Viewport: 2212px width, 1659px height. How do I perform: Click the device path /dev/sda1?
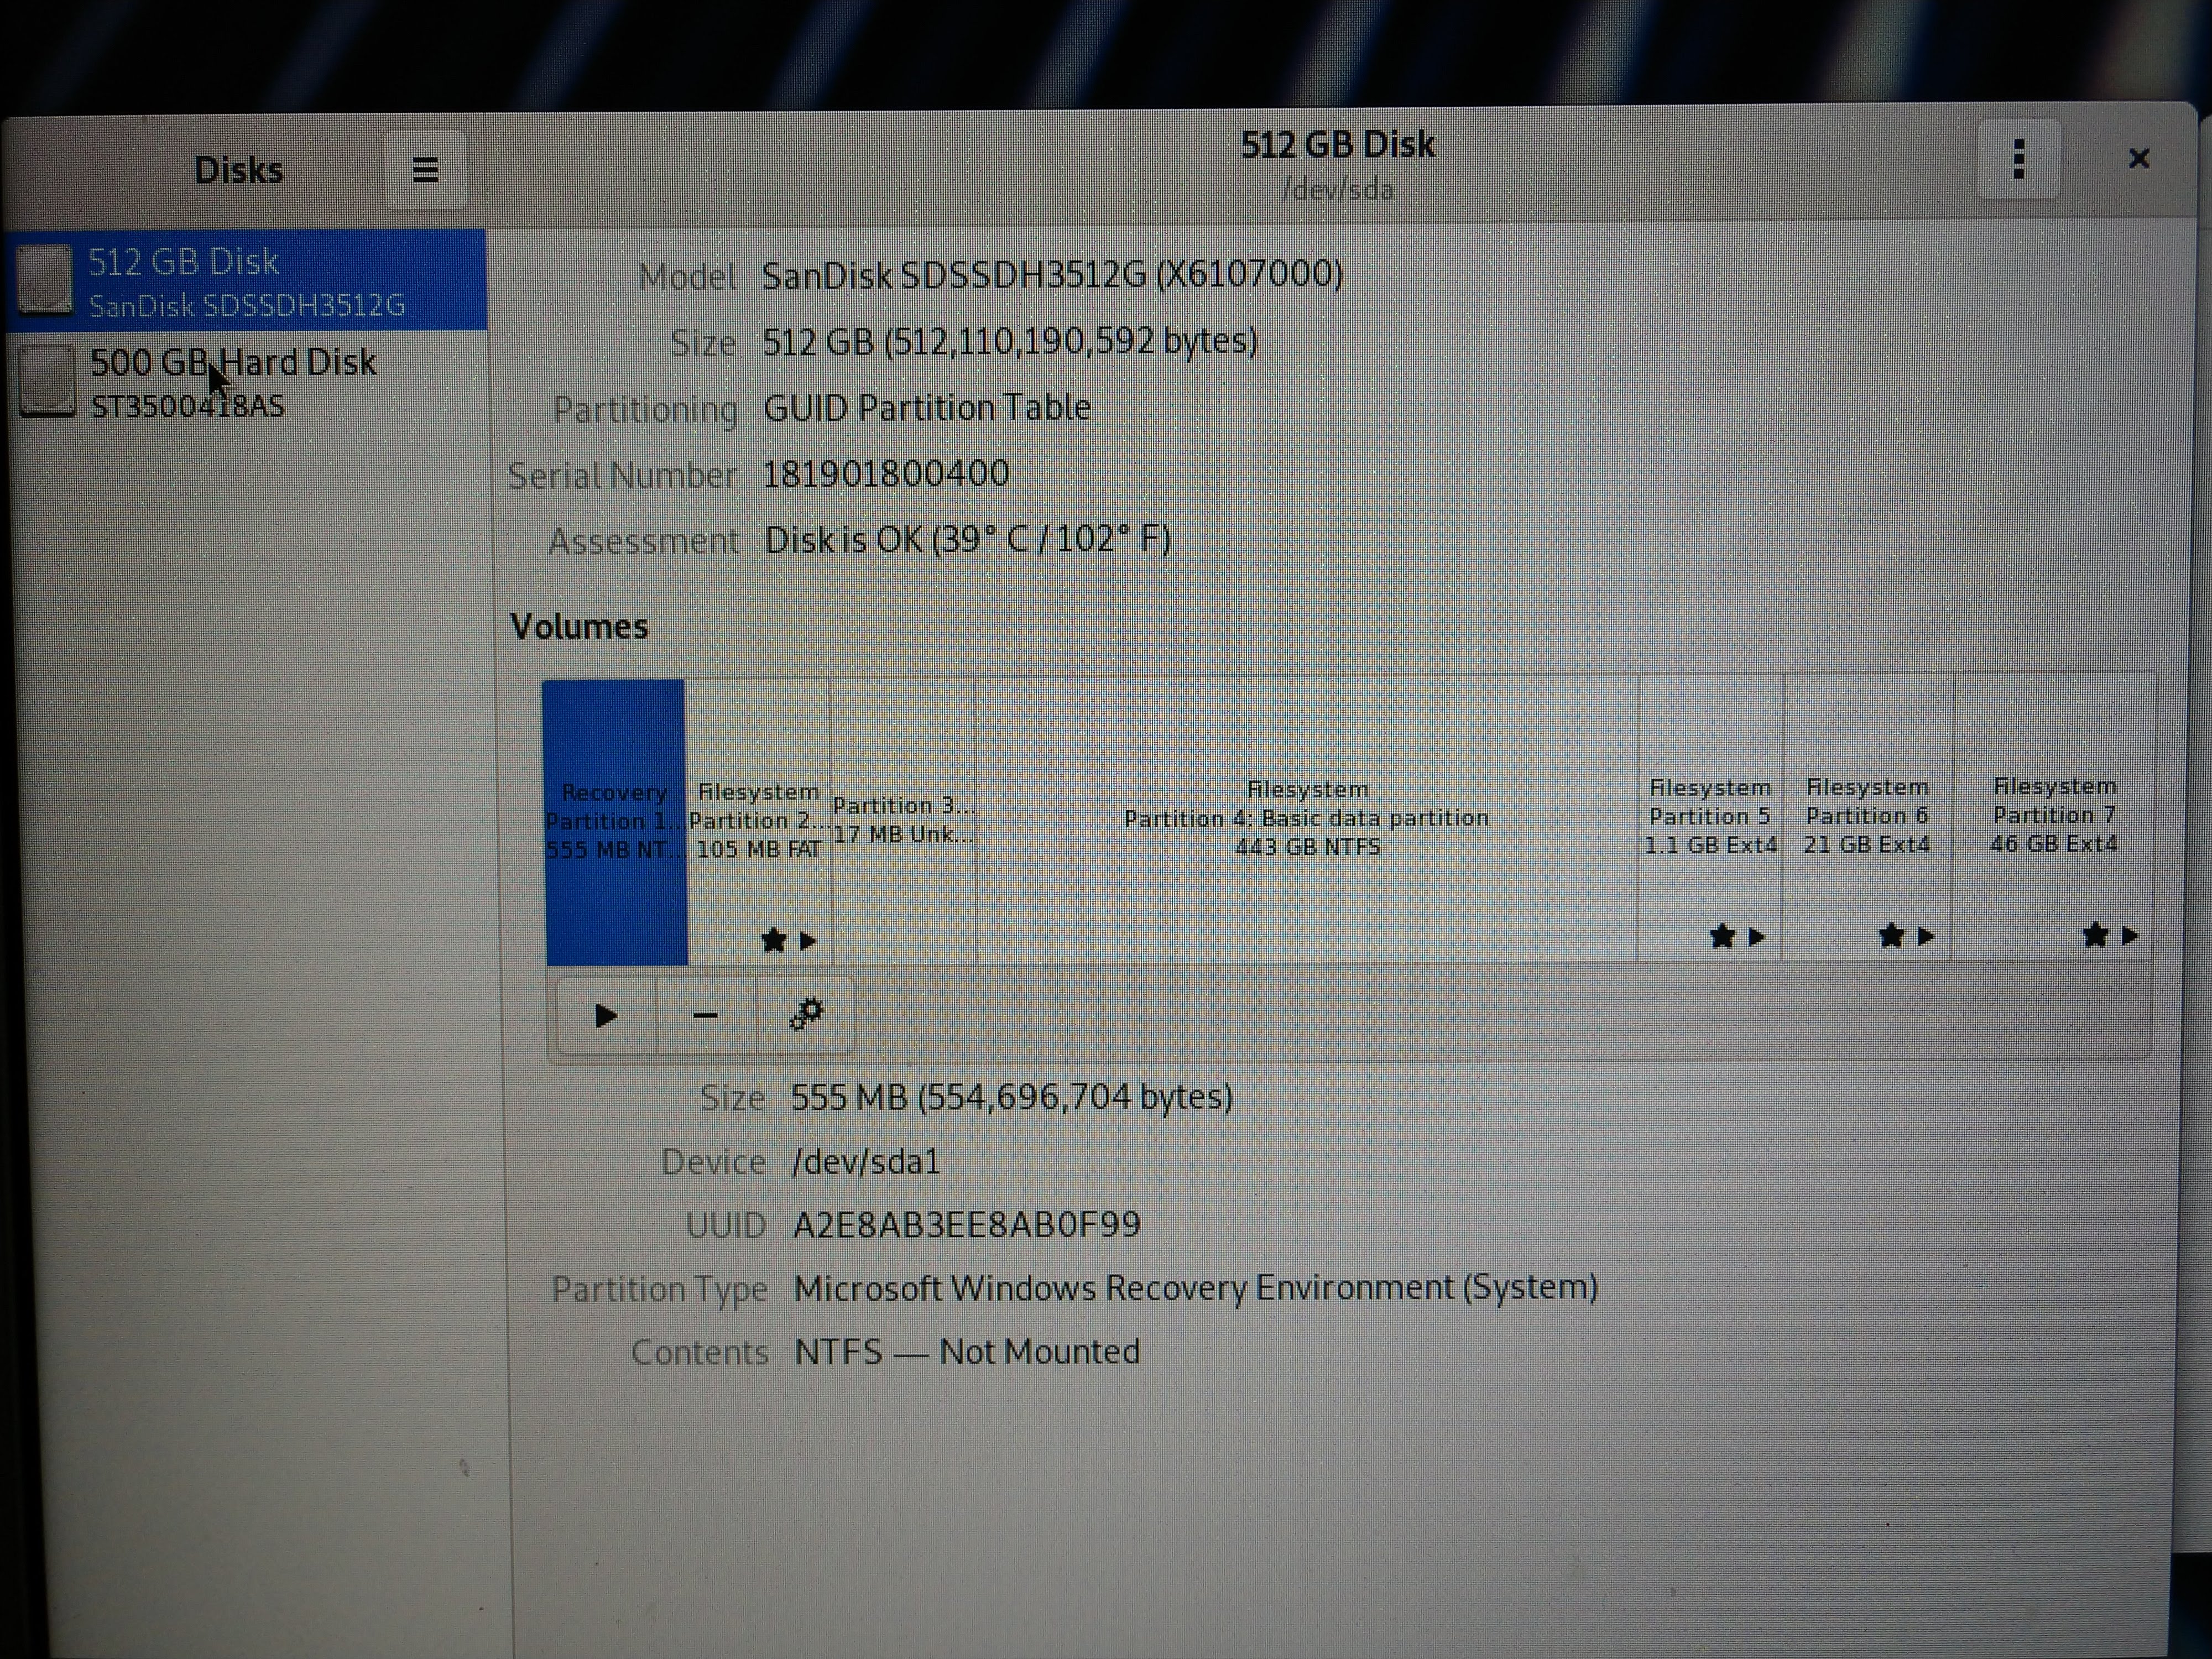[866, 1161]
